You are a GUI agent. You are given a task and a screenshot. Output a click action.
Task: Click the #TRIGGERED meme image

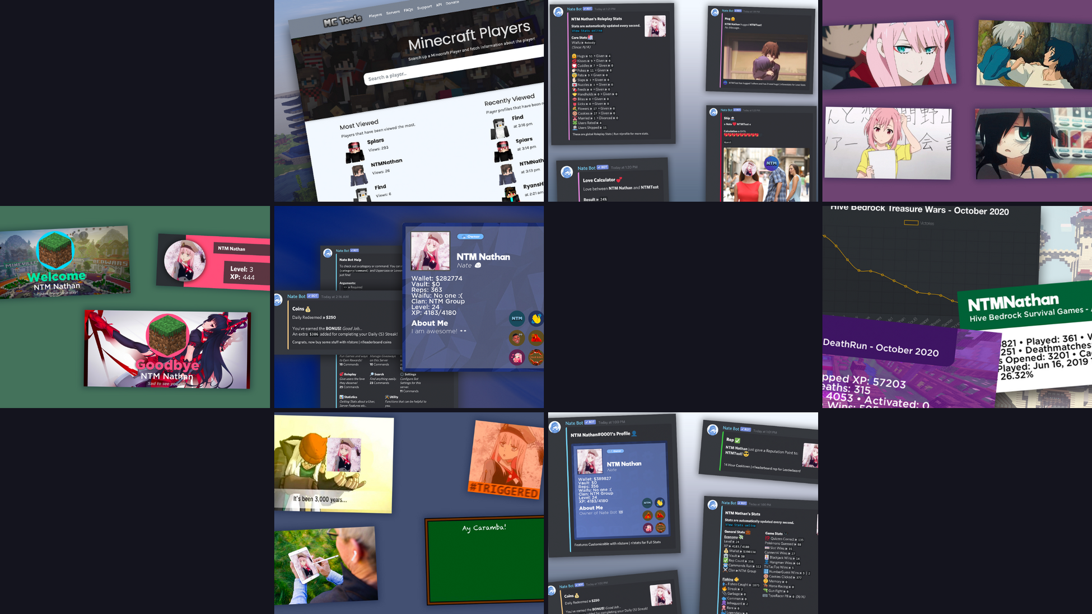[x=506, y=459]
